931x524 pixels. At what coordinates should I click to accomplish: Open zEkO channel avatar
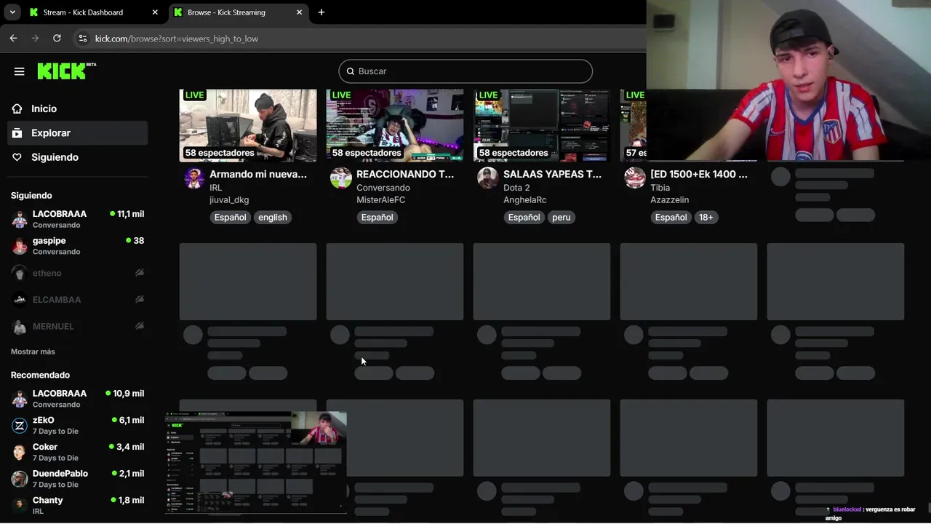click(x=20, y=426)
